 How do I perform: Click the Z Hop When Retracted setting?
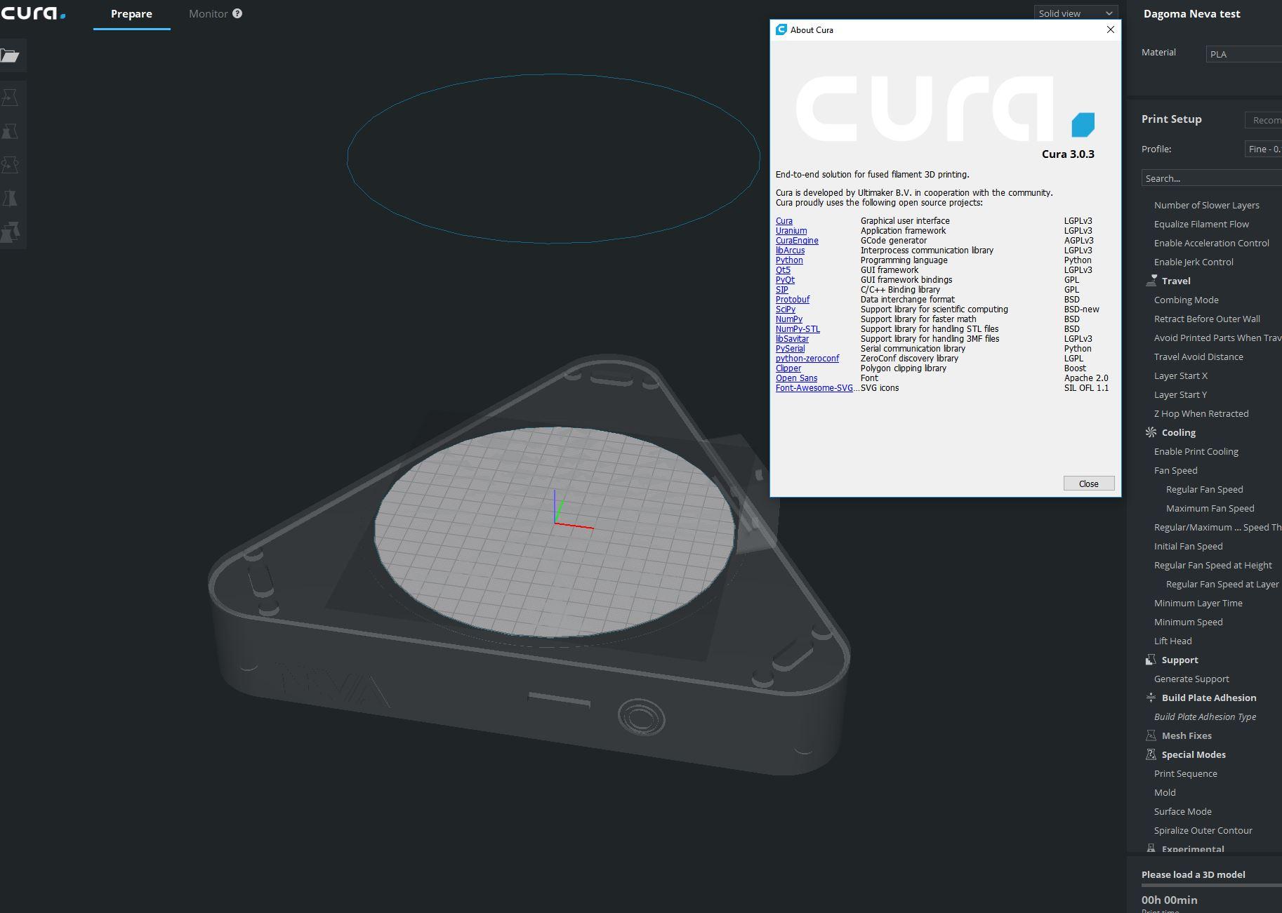[x=1201, y=413]
